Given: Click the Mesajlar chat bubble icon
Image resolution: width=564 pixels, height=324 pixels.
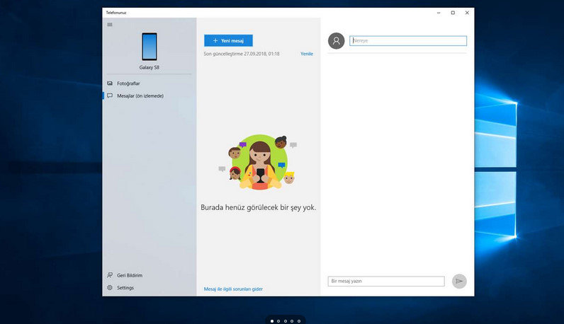Looking at the screenshot, I should coord(110,96).
